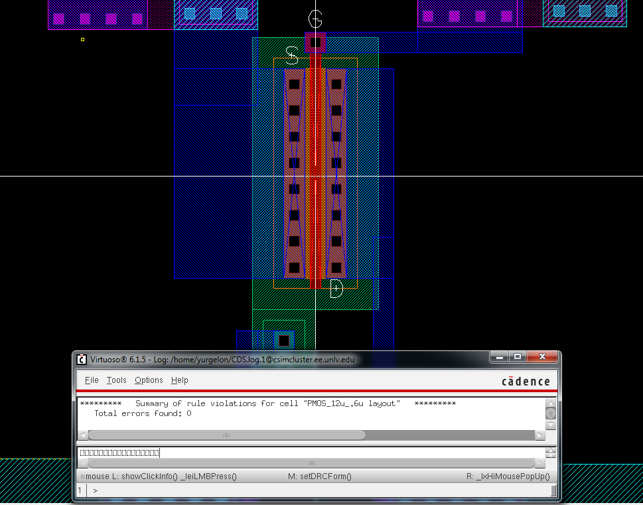The width and height of the screenshot is (643, 505).
Task: Click the 'R: _lxHiMousePopUp()' status text
Action: tap(508, 476)
